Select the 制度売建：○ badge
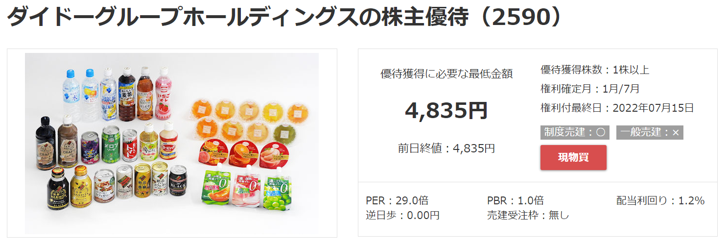Screen dimensions: 727x245 pyautogui.click(x=575, y=132)
